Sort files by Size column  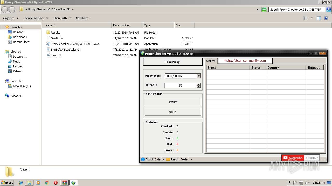tap(184, 25)
